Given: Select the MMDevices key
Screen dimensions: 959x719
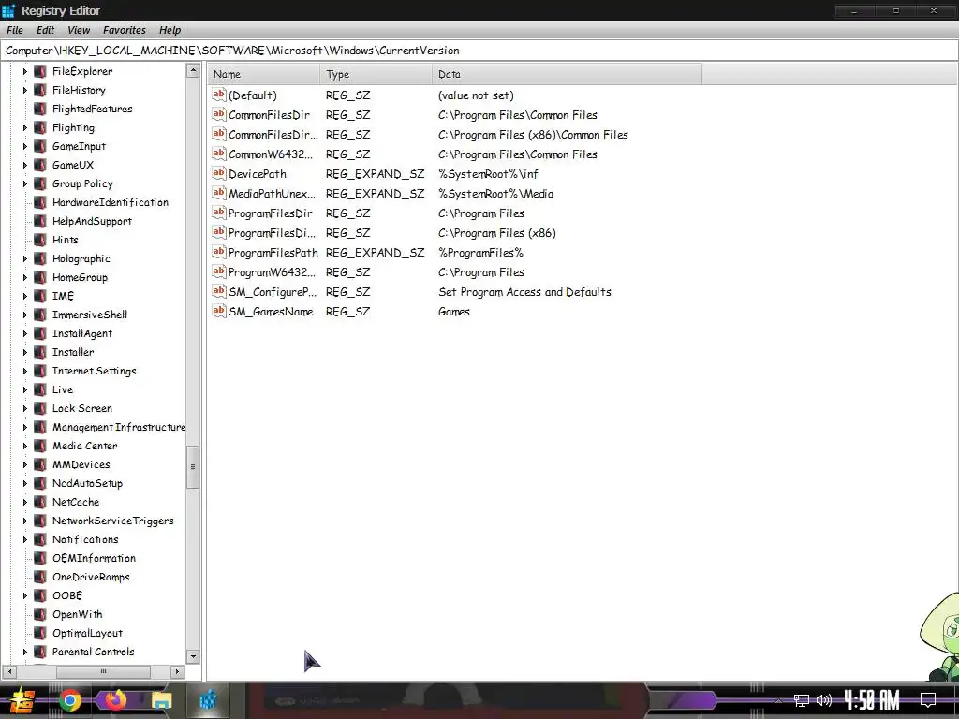Looking at the screenshot, I should click(81, 464).
